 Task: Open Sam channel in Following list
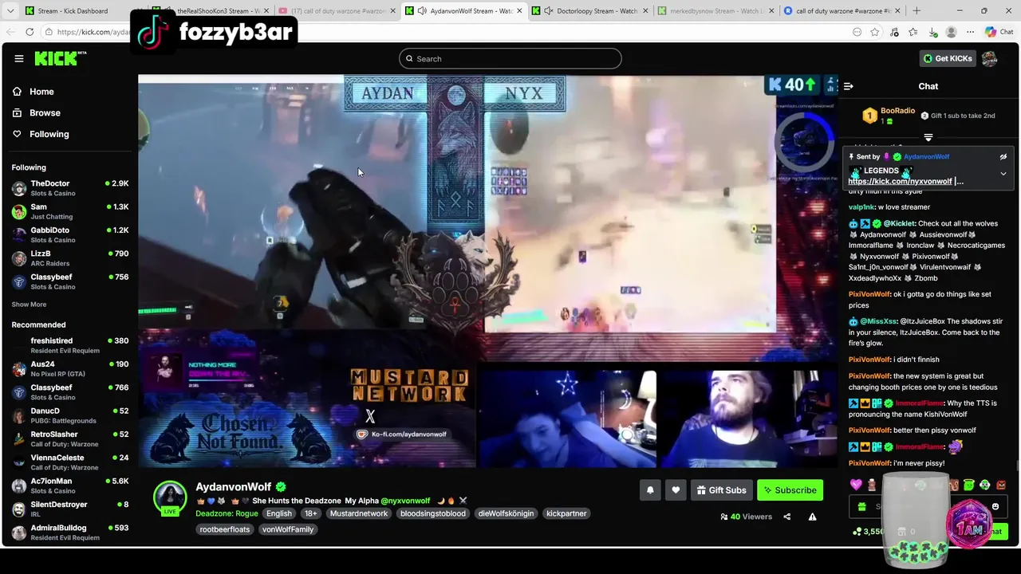pyautogui.click(x=70, y=211)
